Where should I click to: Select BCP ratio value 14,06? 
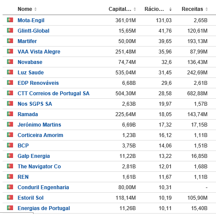tap(165, 146)
